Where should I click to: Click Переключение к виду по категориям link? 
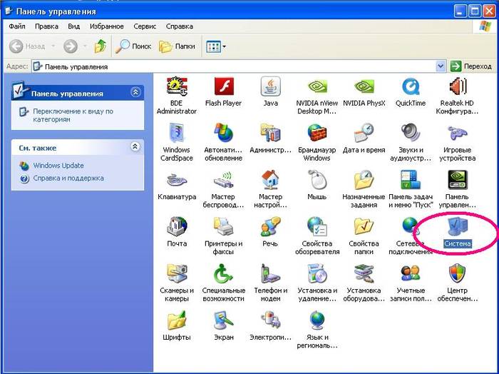pos(73,115)
